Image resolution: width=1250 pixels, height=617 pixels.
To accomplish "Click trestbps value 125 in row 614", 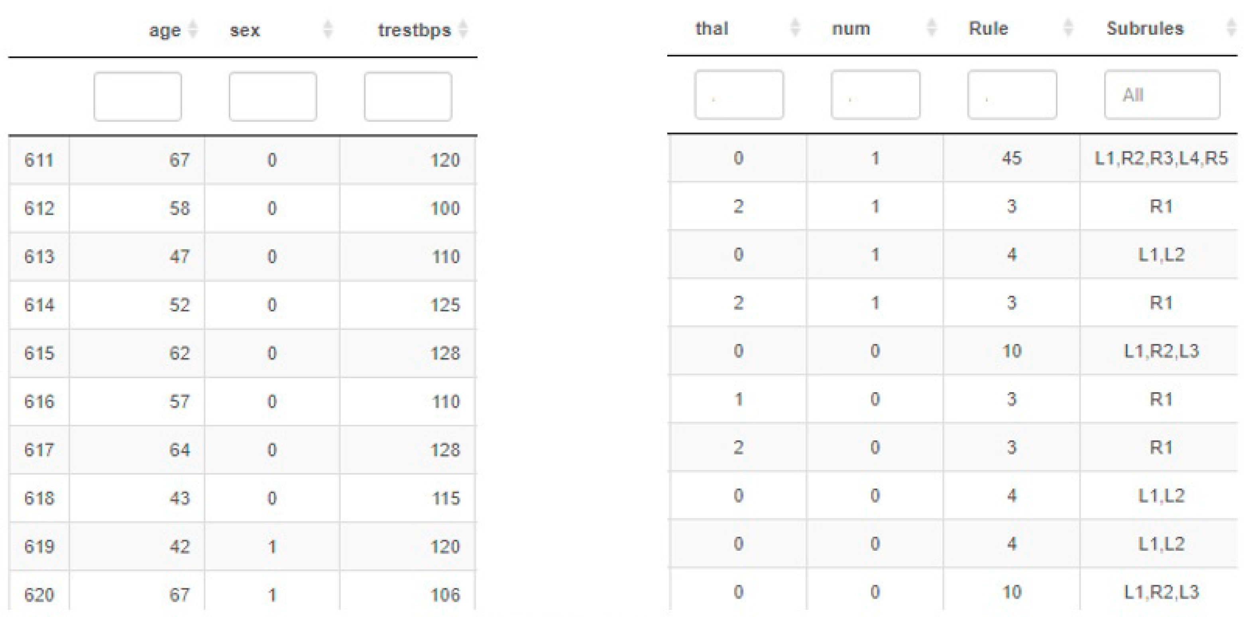I will pos(445,305).
